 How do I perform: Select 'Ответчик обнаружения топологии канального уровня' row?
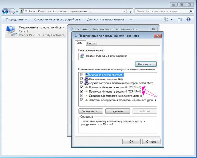click(x=122, y=100)
